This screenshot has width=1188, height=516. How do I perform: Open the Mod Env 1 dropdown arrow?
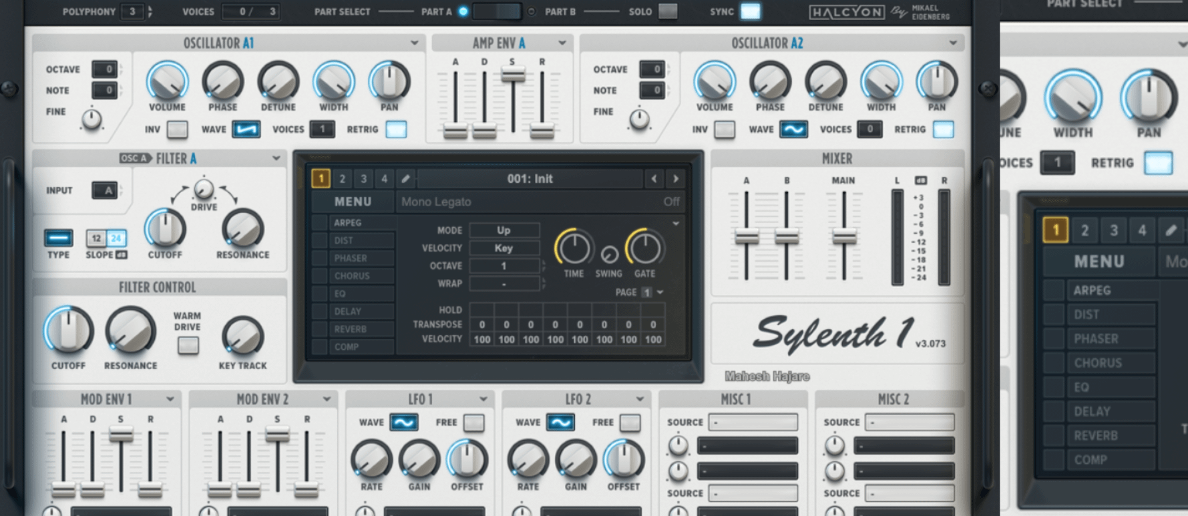click(170, 399)
